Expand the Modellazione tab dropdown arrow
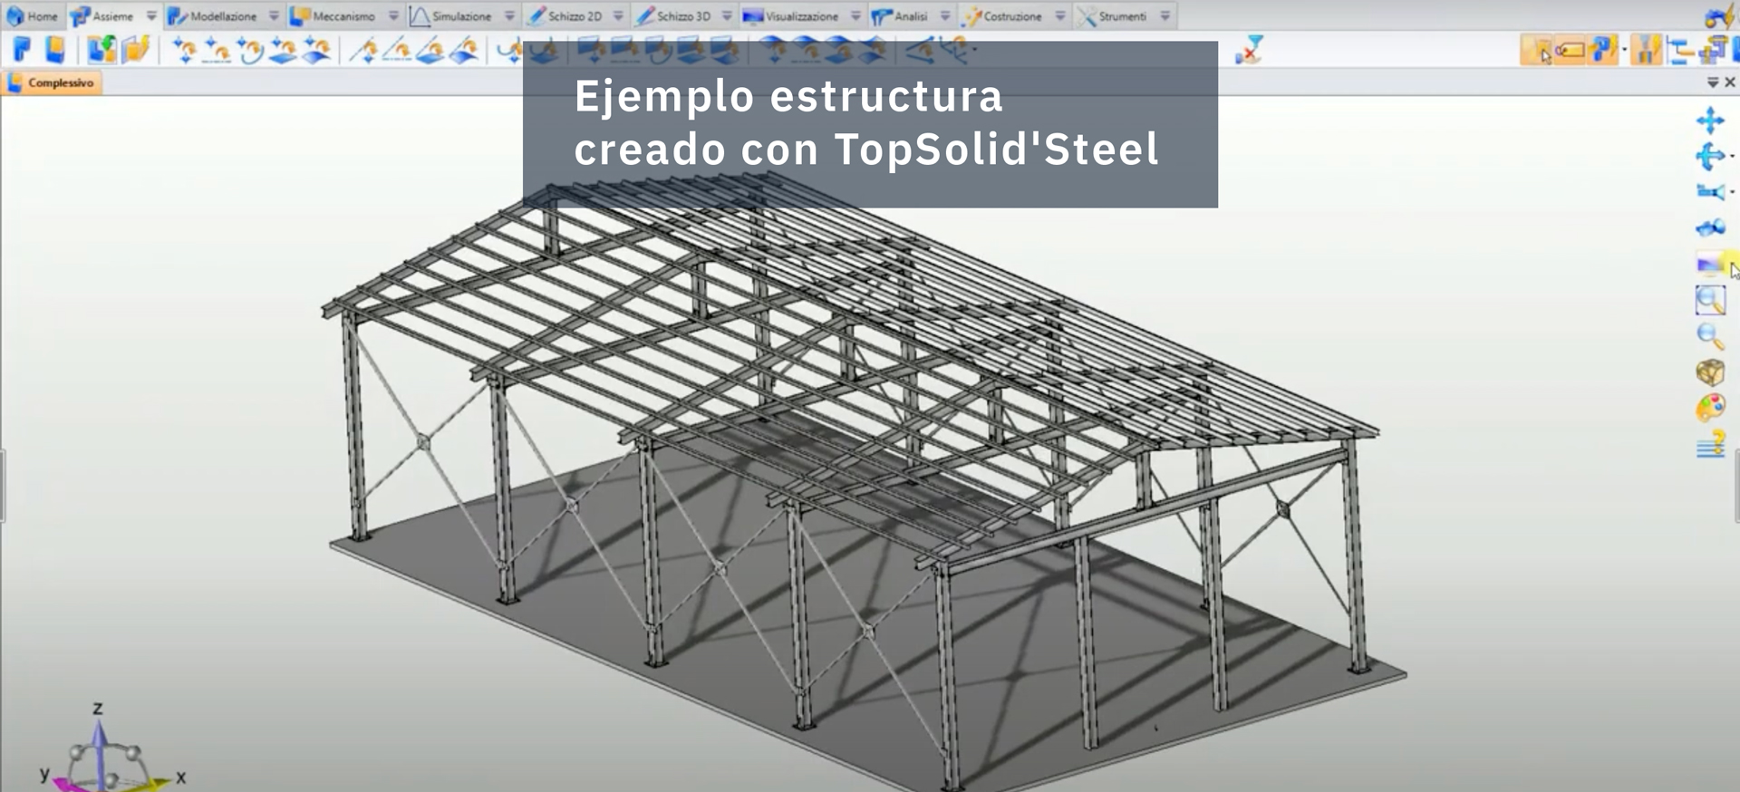 click(274, 16)
